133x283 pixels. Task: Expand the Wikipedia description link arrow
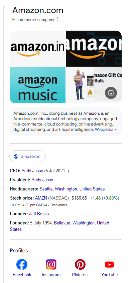click(x=115, y=130)
